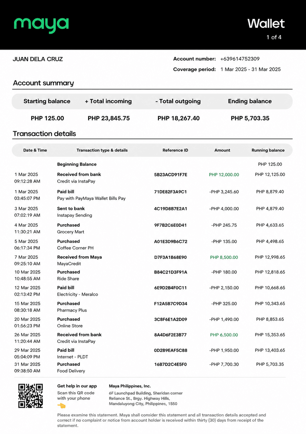
Task: Click Coffee Corner PH purchase detail
Action: click(x=75, y=248)
